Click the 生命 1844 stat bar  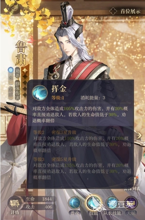tap(39, 199)
